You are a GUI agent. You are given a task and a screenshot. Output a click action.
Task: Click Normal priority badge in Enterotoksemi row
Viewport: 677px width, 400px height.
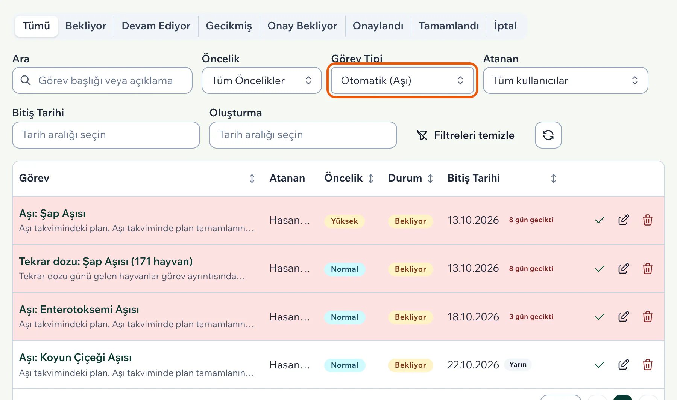click(x=345, y=317)
